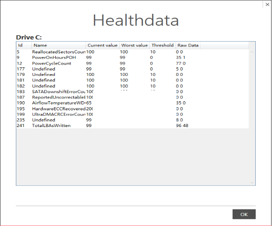Select the ReallocatedSectorsCount row
This screenshot has width=272, height=226.
[133, 52]
